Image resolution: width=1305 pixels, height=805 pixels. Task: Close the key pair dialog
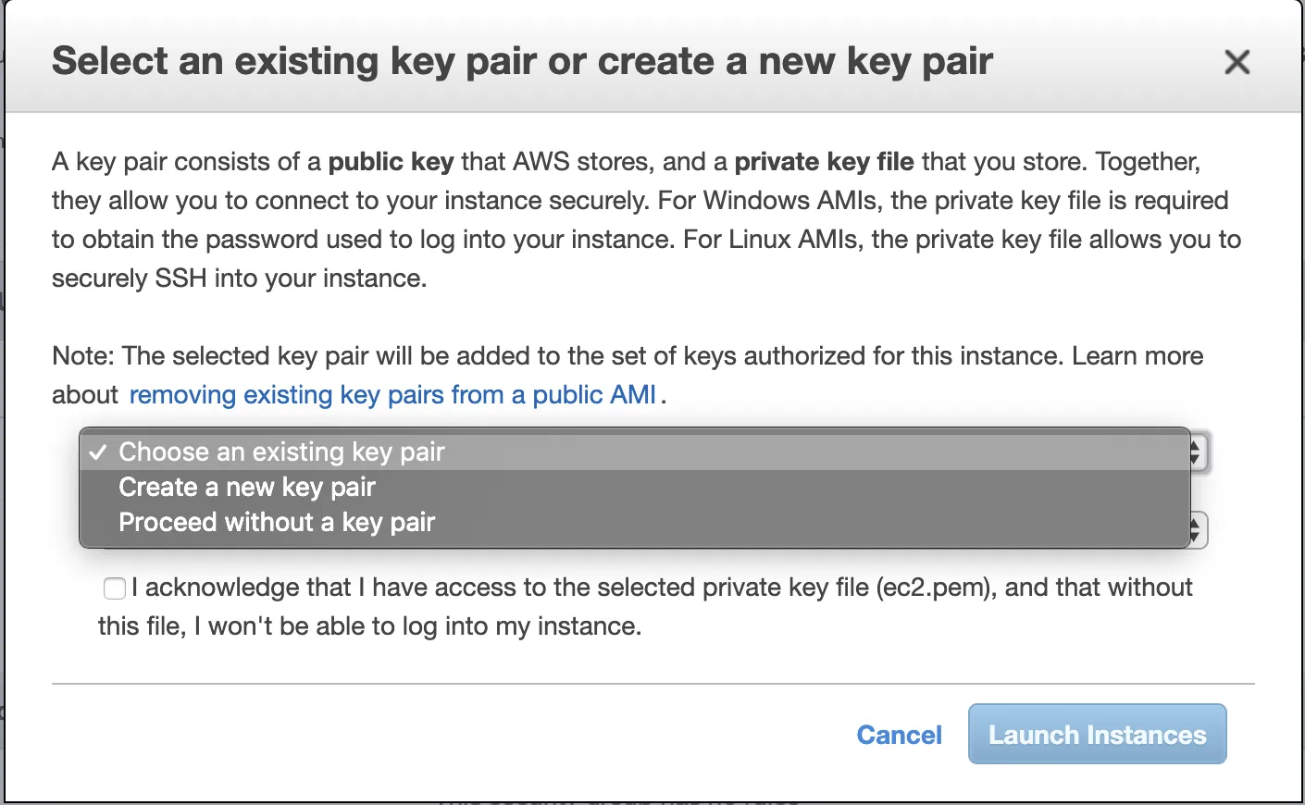point(1237,63)
